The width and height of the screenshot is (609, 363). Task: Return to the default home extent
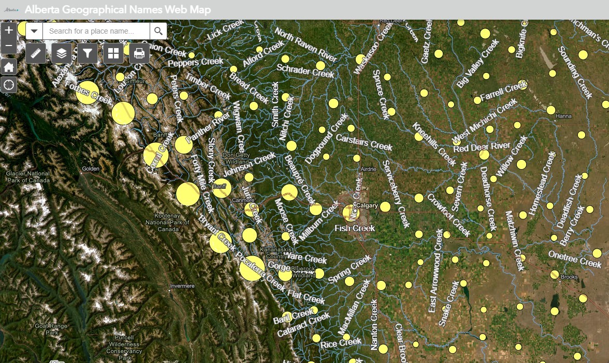pyautogui.click(x=9, y=67)
